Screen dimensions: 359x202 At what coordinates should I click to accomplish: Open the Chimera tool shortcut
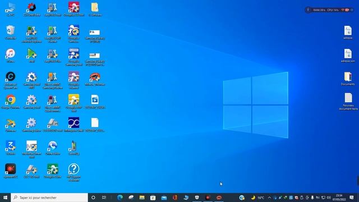[11, 125]
